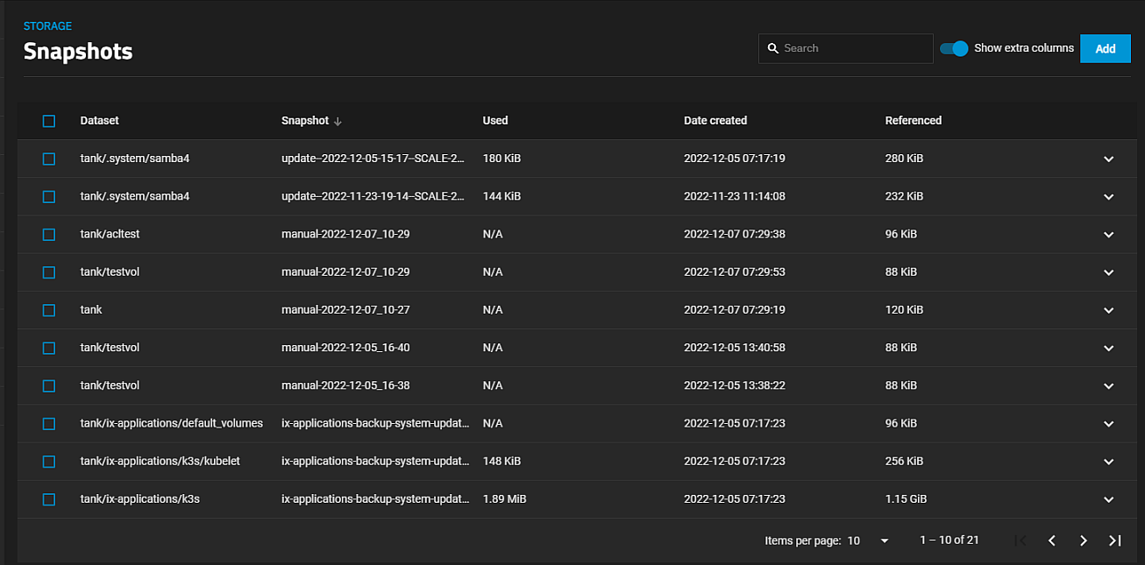The height and width of the screenshot is (565, 1145).
Task: Go to the first page of snapshots
Action: click(x=1021, y=540)
